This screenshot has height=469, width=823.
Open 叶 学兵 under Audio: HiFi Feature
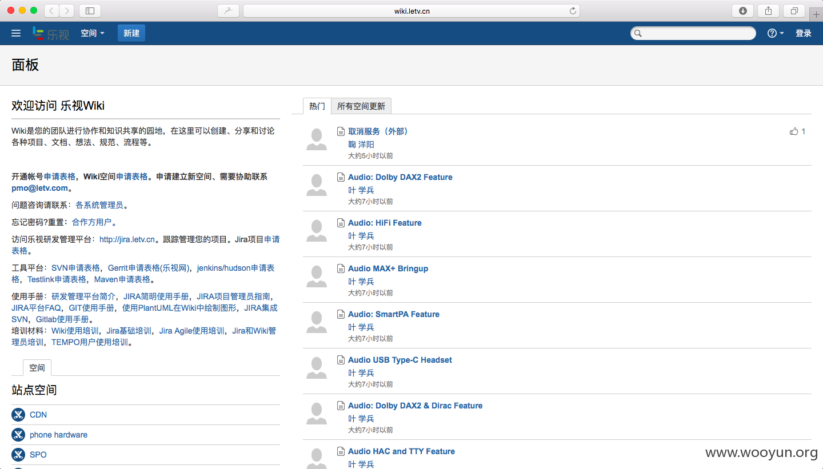coord(361,236)
